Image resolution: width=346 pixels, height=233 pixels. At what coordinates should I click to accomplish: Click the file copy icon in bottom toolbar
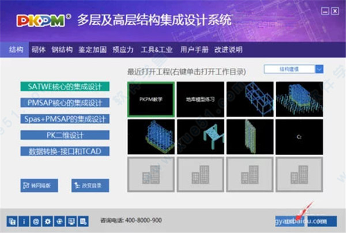(12, 221)
